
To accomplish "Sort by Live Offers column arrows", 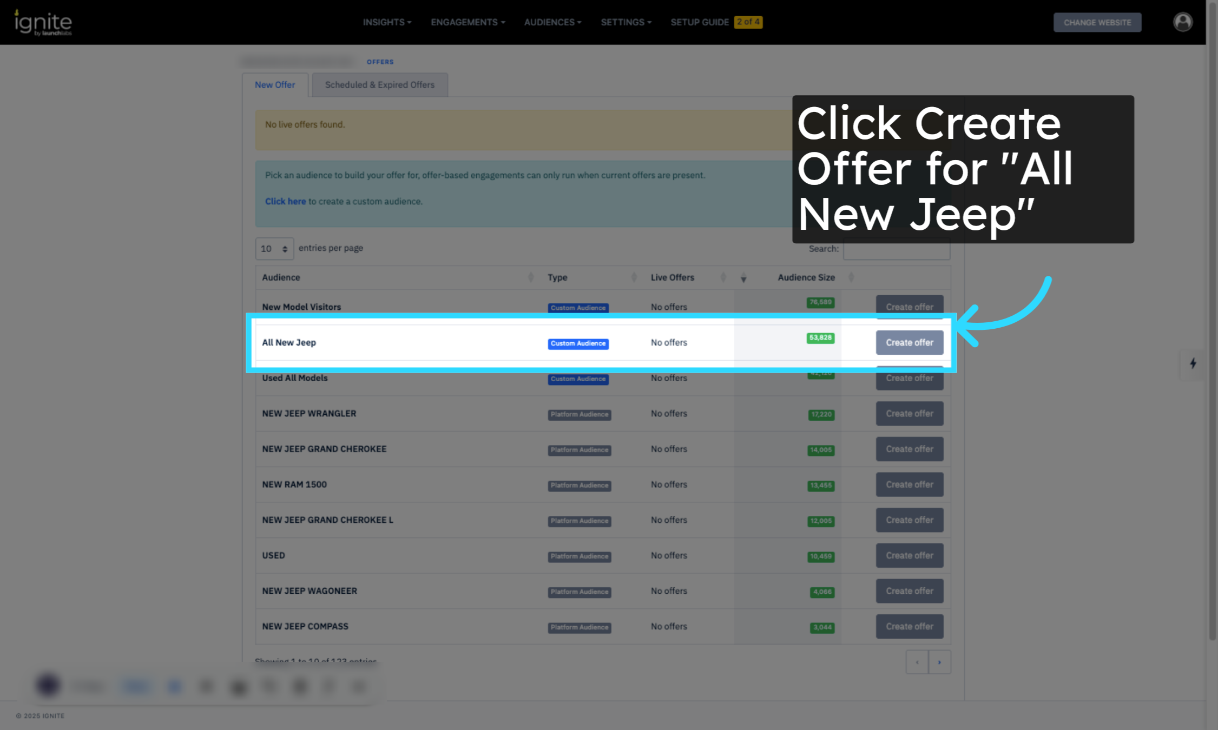I will coord(723,277).
